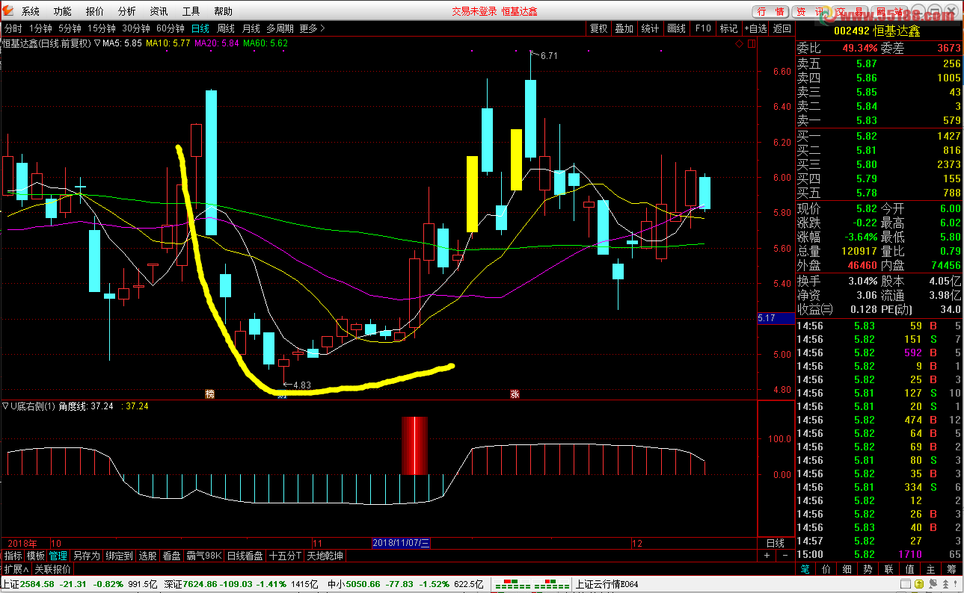Click the 涨 marker under the chart

click(515, 394)
